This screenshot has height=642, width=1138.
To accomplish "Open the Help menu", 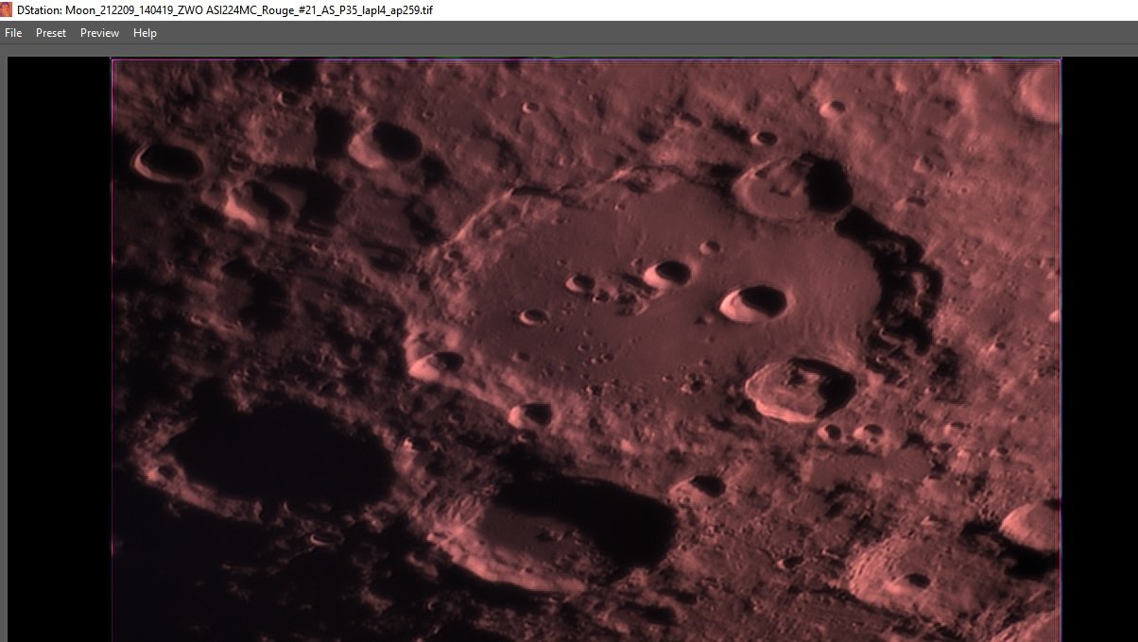I will tap(145, 33).
